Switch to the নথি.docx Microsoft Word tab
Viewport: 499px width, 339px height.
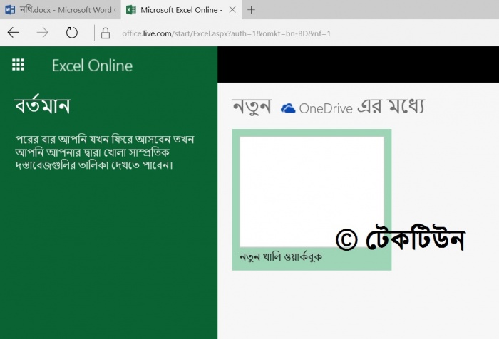(61, 10)
